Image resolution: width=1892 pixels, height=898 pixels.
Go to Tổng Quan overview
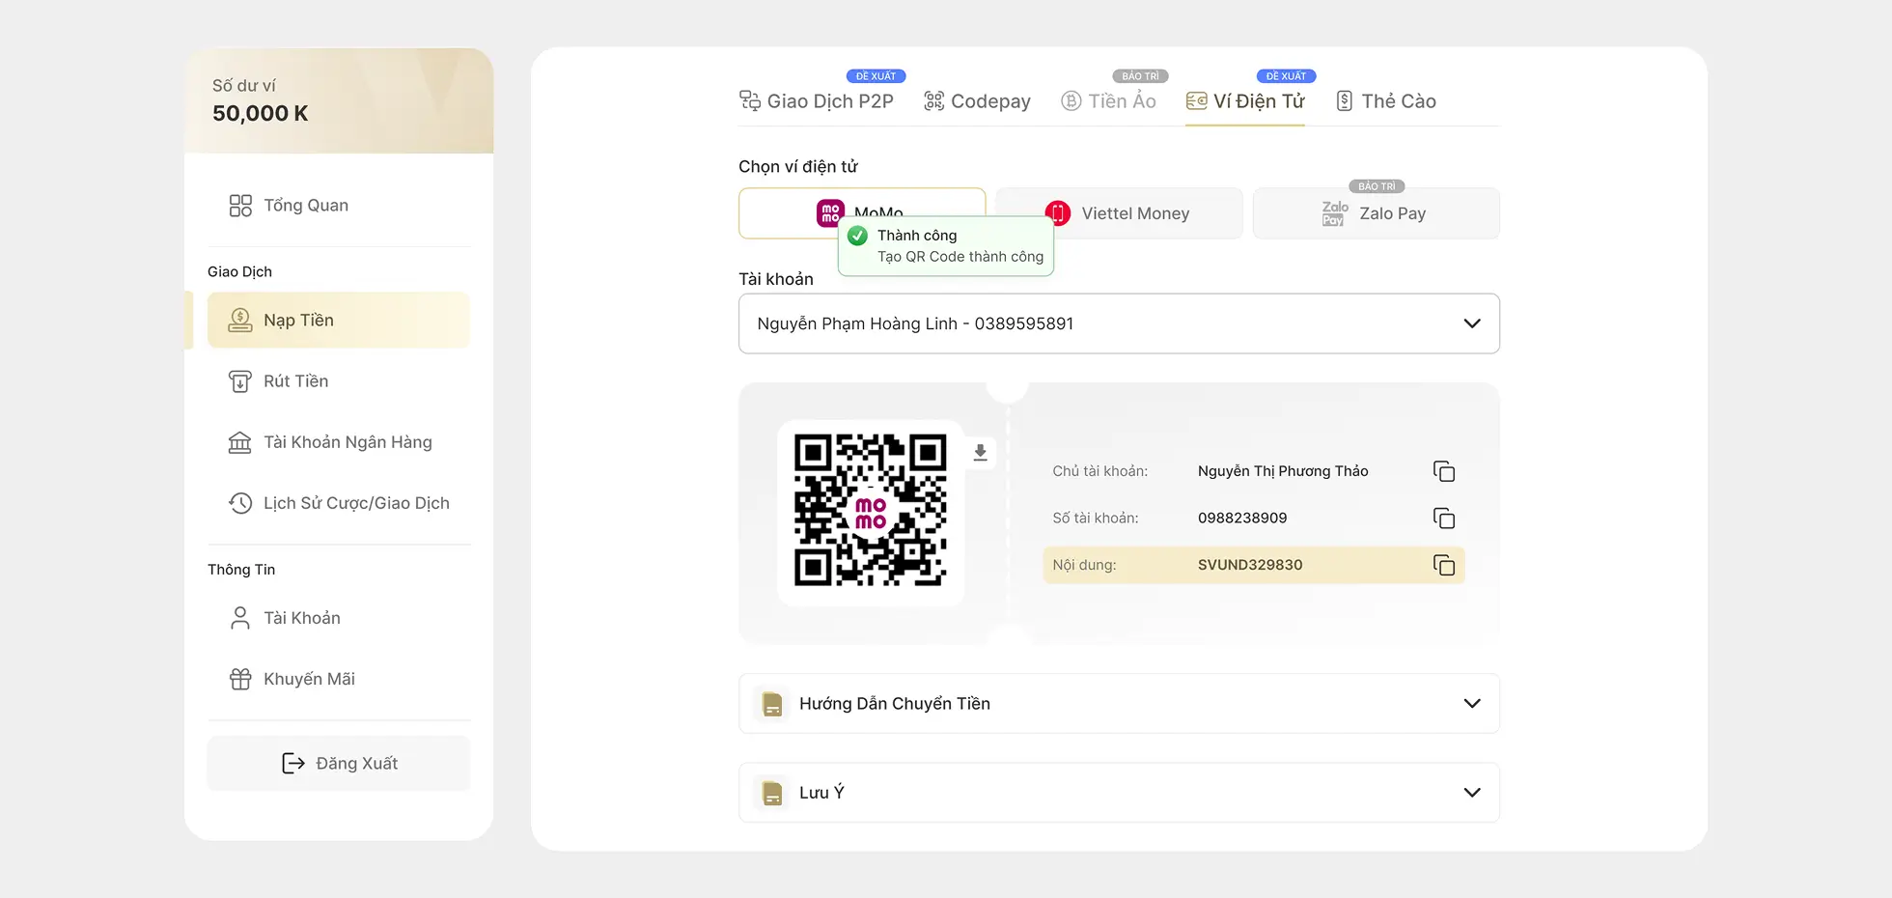click(339, 206)
